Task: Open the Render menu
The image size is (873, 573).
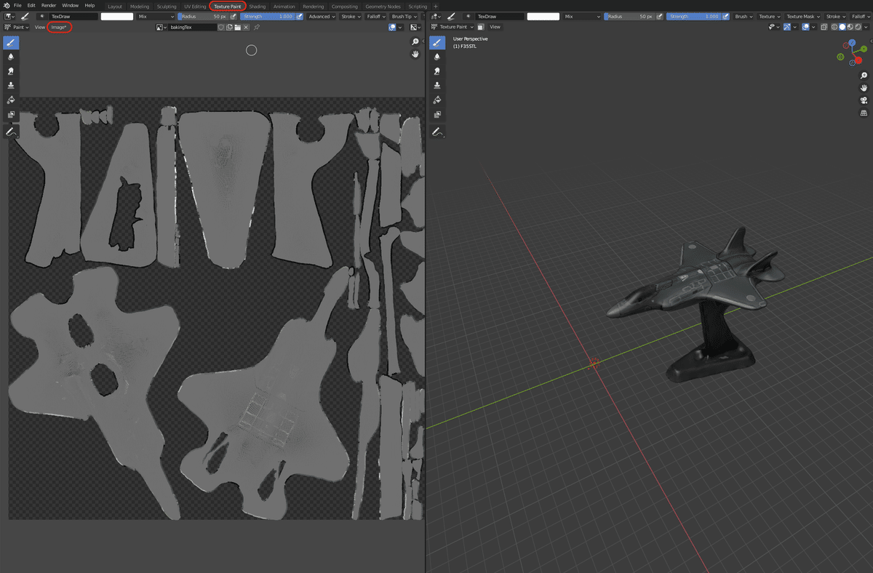Action: pyautogui.click(x=49, y=6)
